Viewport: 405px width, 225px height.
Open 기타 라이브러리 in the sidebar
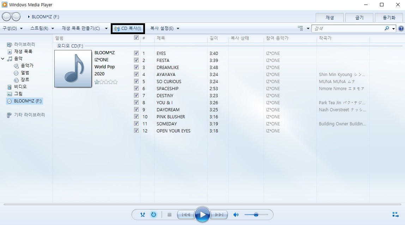29,115
